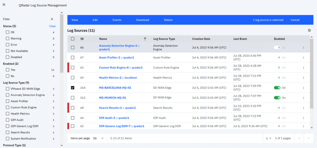Open Custom Rule Engine-8 log source link
Screen dimensions: 317x148
click(121, 68)
